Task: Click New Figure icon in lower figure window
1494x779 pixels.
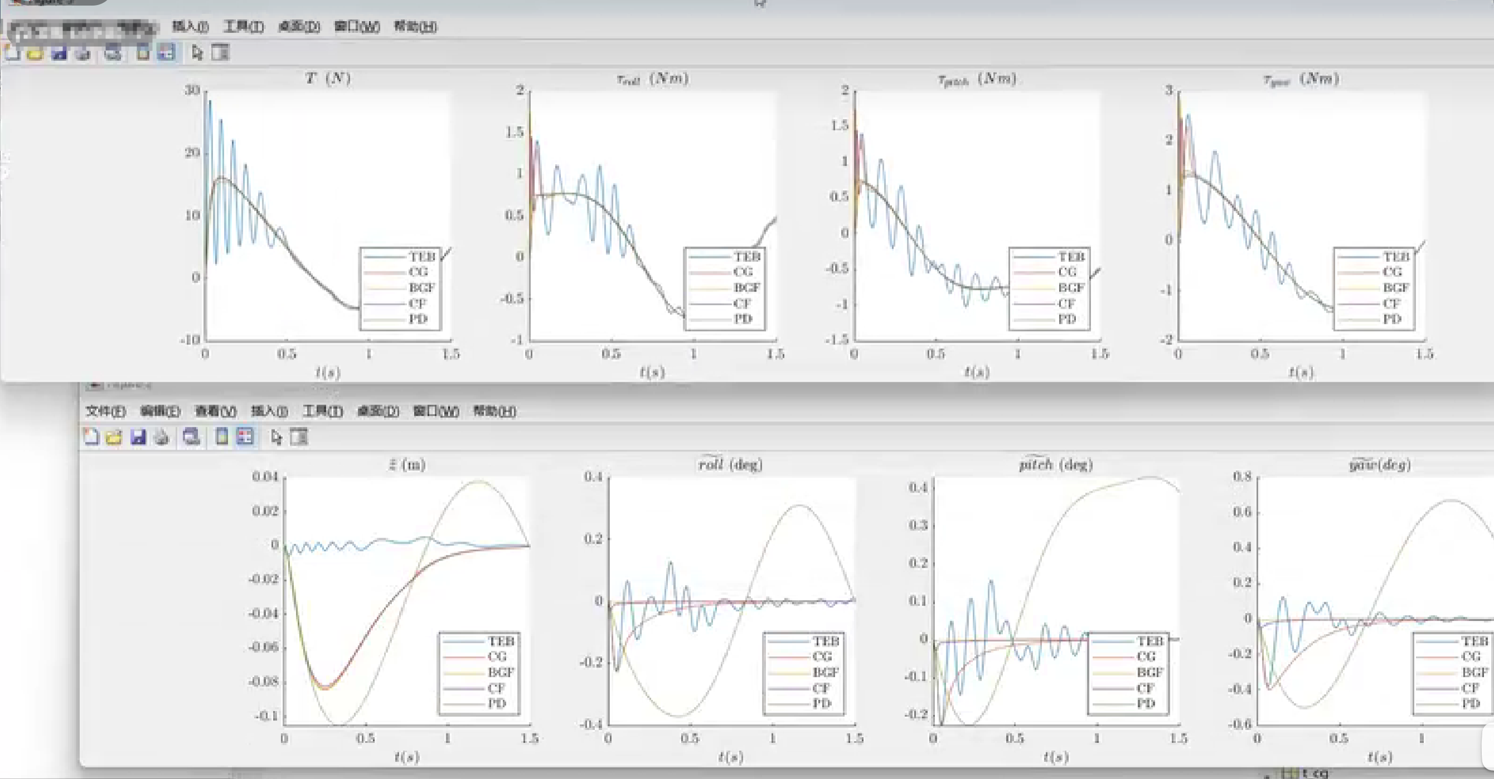Action: tap(91, 436)
